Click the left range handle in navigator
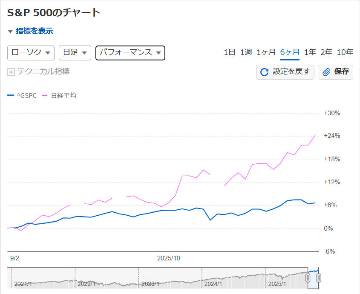360x294 pixels. tap(308, 278)
